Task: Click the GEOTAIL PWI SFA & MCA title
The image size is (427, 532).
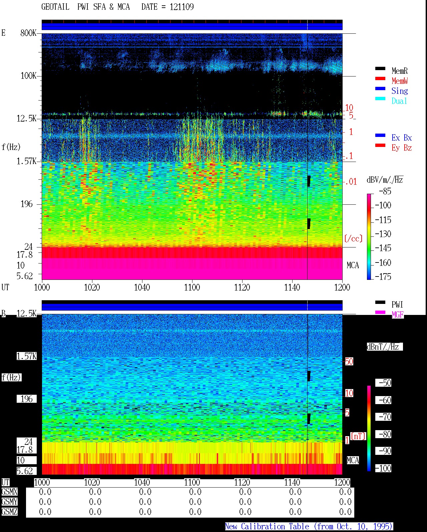Action: tap(86, 7)
